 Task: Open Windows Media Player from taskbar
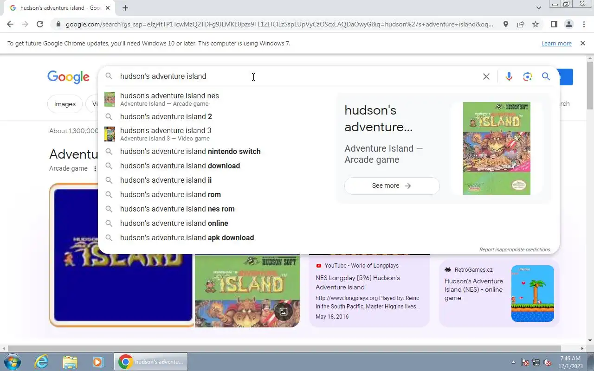click(x=97, y=362)
